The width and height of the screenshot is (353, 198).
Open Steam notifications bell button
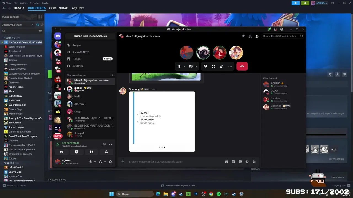pos(305,3)
